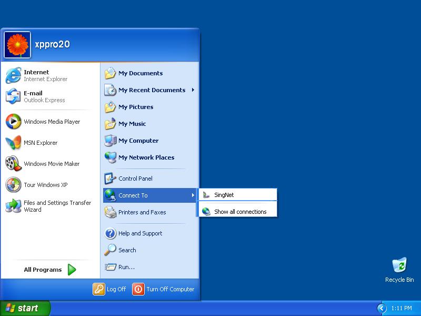Click the orange flower user picture
421x316 pixels.
coord(17,45)
